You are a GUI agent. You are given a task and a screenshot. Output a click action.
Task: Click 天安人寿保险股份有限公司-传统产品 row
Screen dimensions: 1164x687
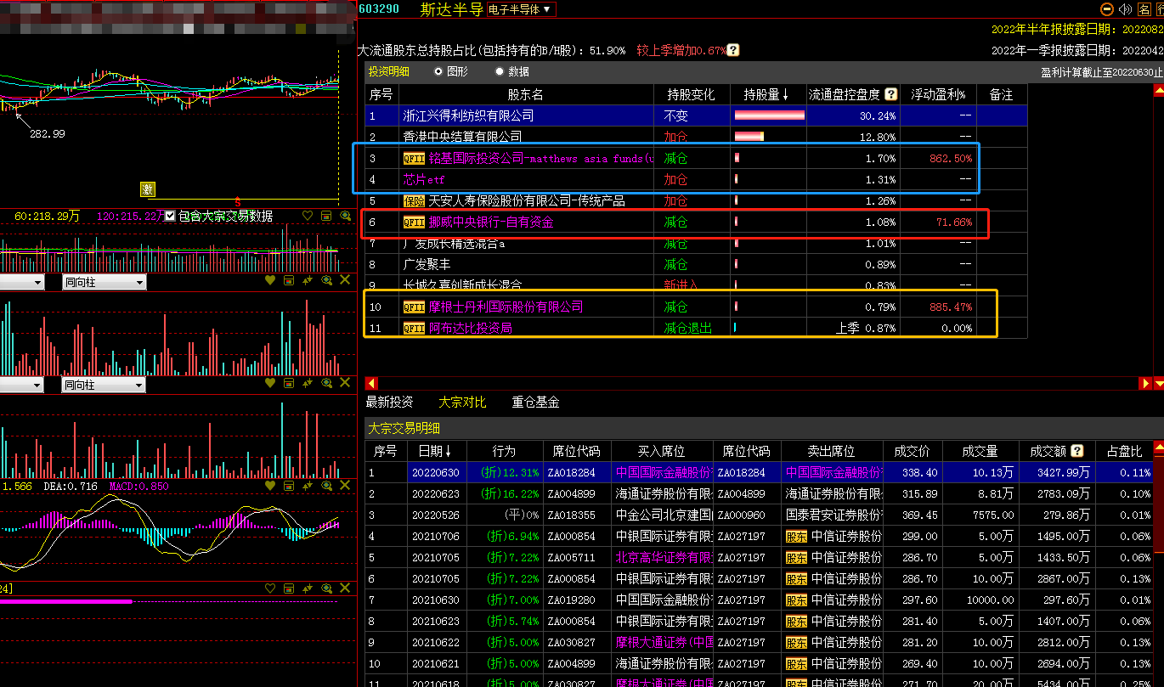(x=696, y=200)
